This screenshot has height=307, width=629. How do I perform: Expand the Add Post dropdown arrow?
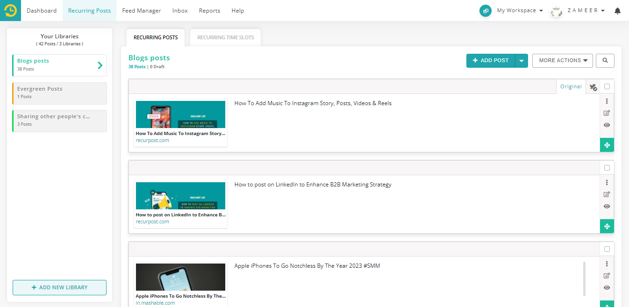tap(522, 61)
